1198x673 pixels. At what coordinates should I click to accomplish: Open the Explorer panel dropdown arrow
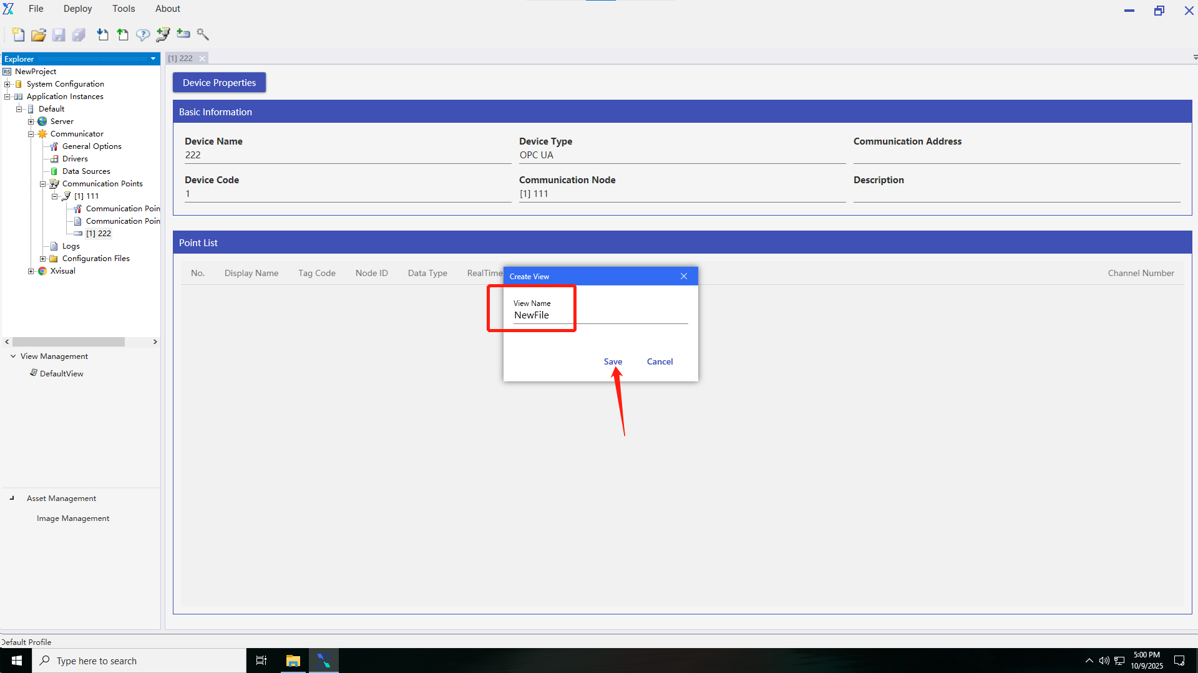click(153, 59)
